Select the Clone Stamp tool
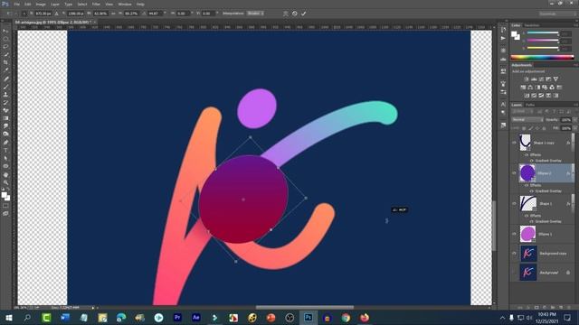The height and width of the screenshot is (325, 579). pyautogui.click(x=5, y=95)
